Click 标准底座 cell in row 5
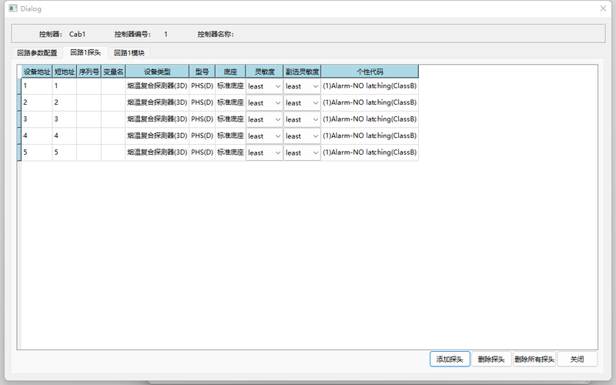This screenshot has height=385, width=616. [x=230, y=152]
